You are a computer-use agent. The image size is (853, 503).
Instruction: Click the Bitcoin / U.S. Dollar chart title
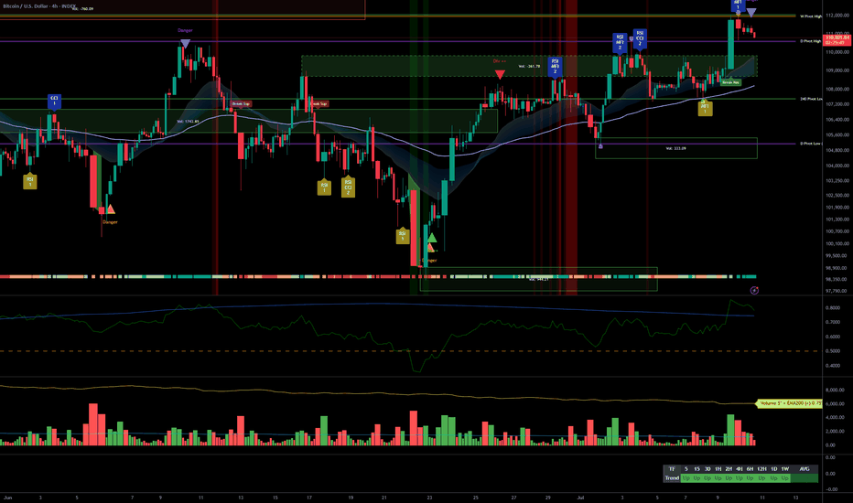(x=39, y=6)
